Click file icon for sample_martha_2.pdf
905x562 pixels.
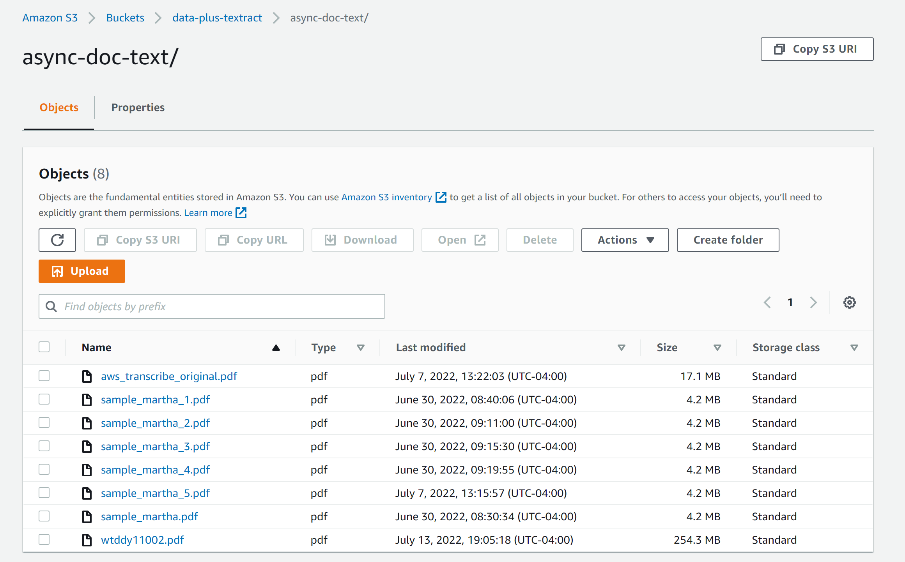(87, 423)
